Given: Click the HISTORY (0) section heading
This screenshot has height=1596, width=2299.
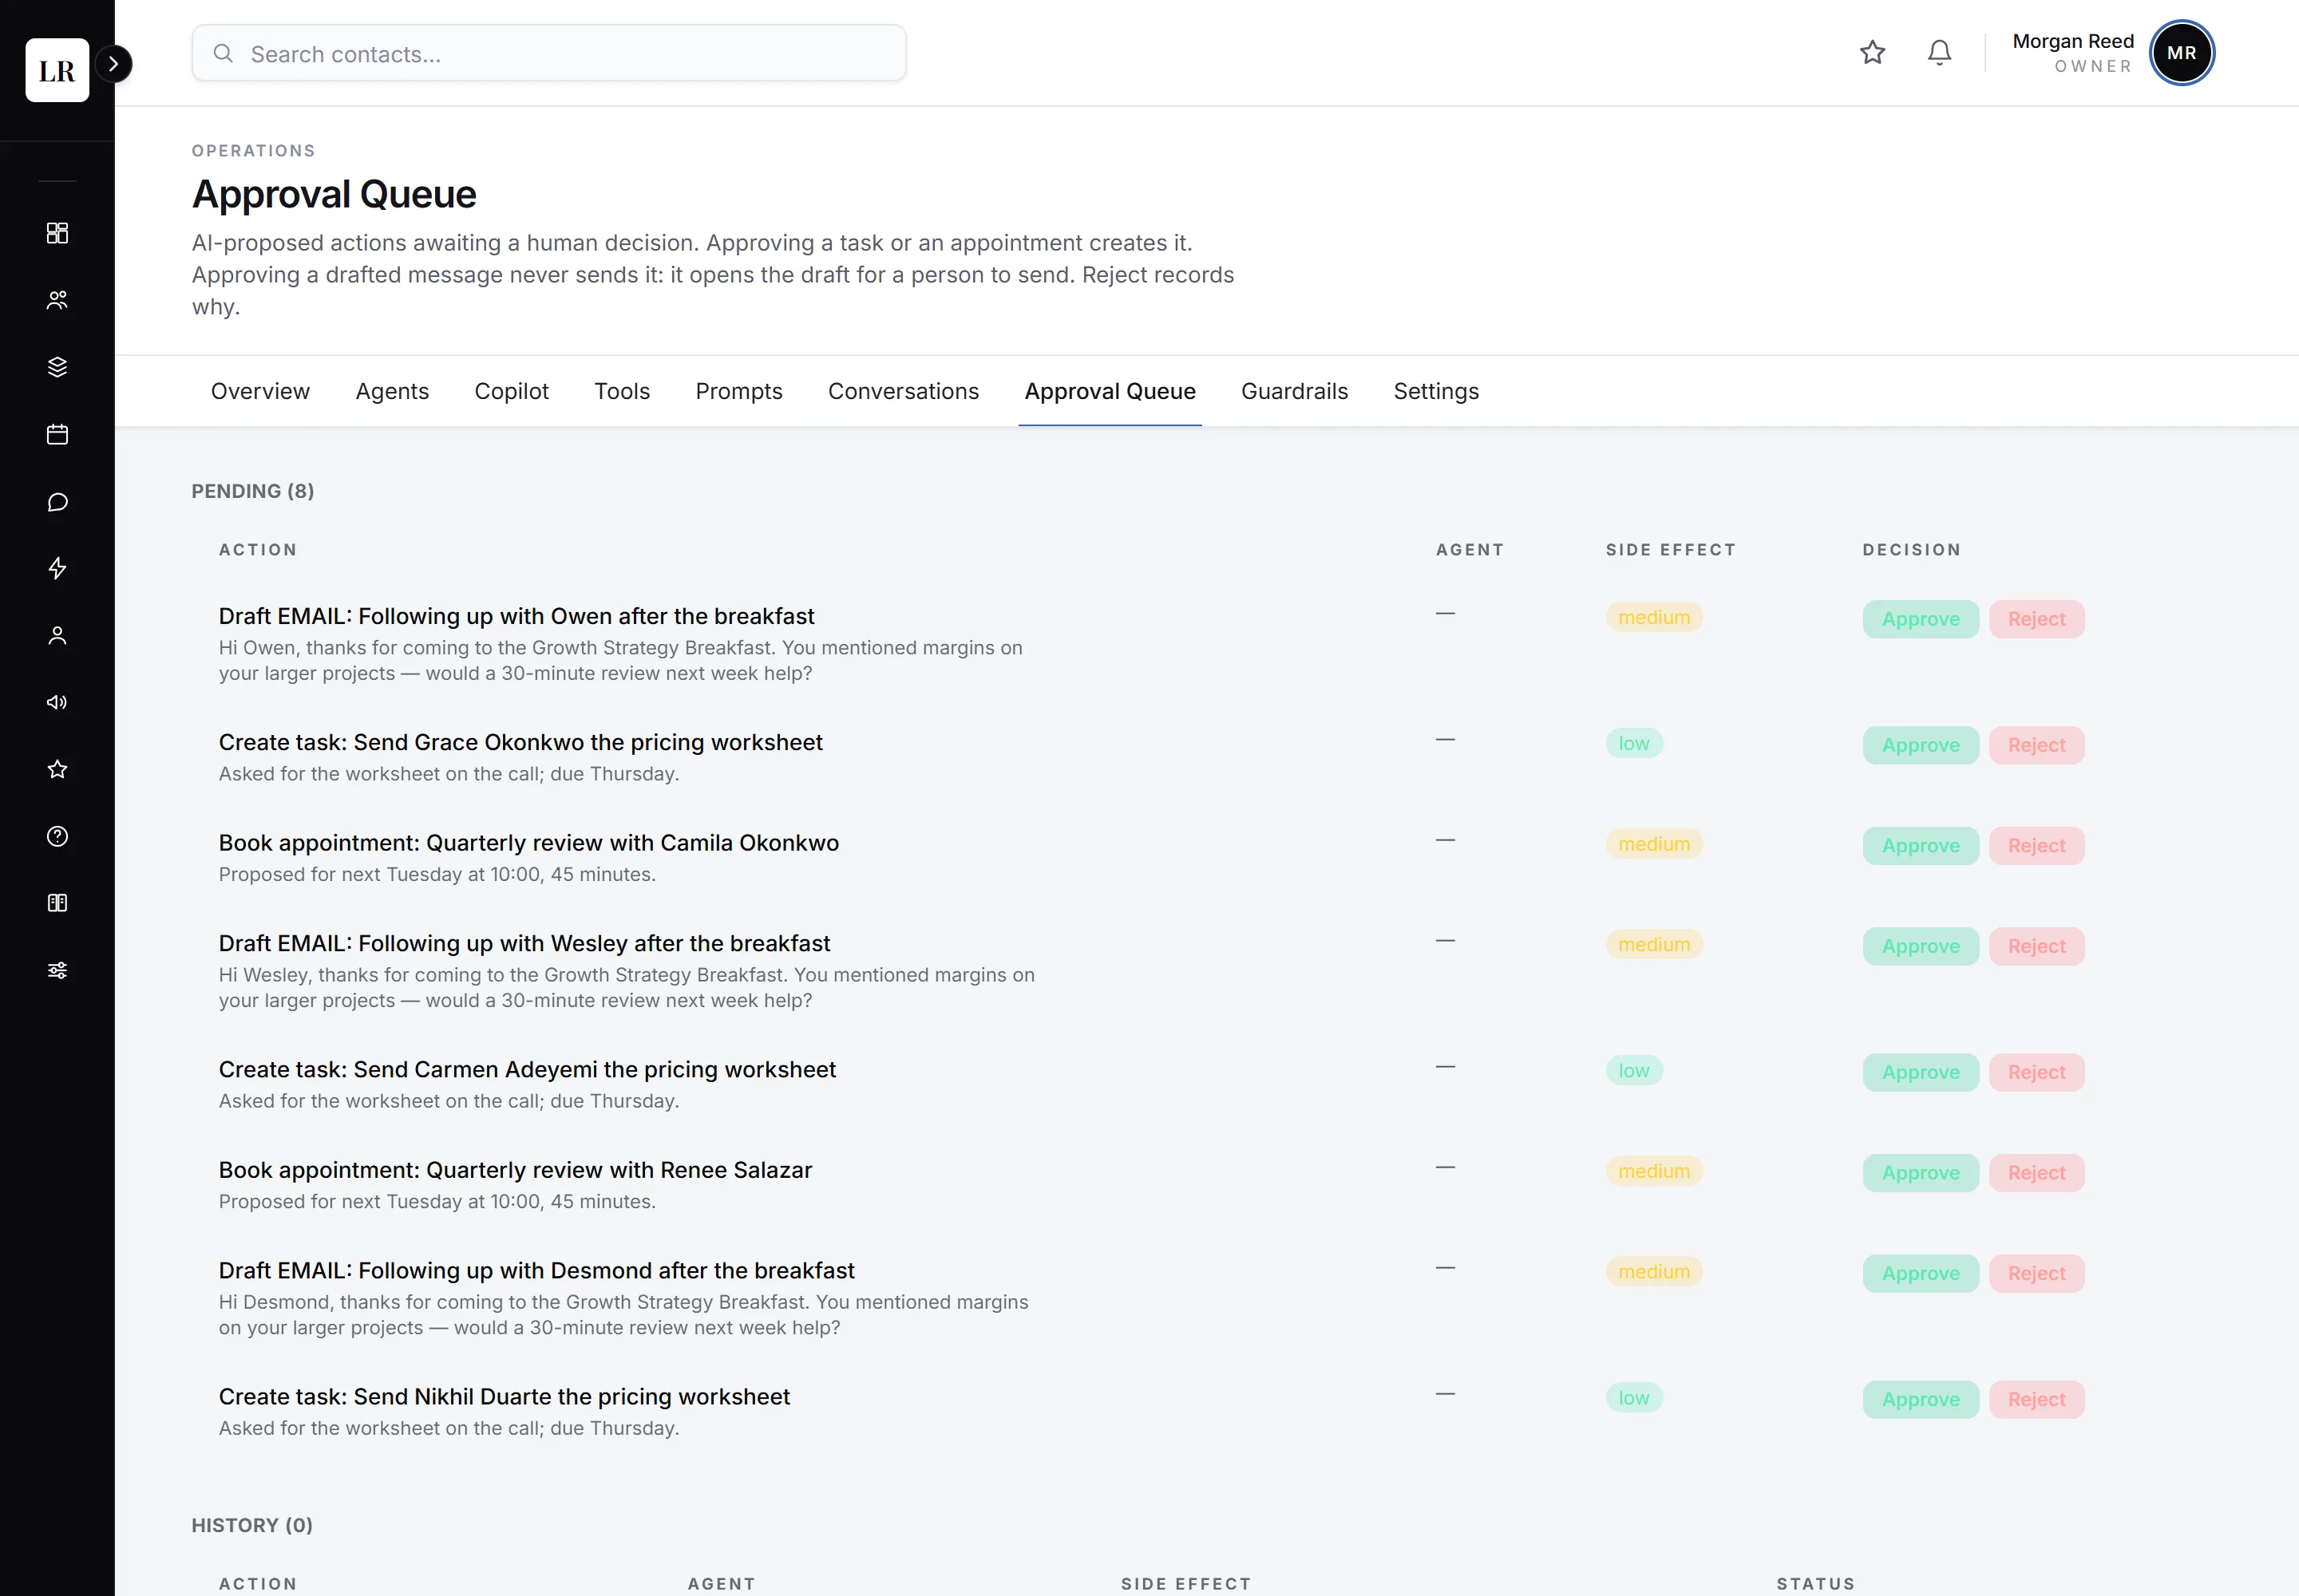Looking at the screenshot, I should [252, 1525].
